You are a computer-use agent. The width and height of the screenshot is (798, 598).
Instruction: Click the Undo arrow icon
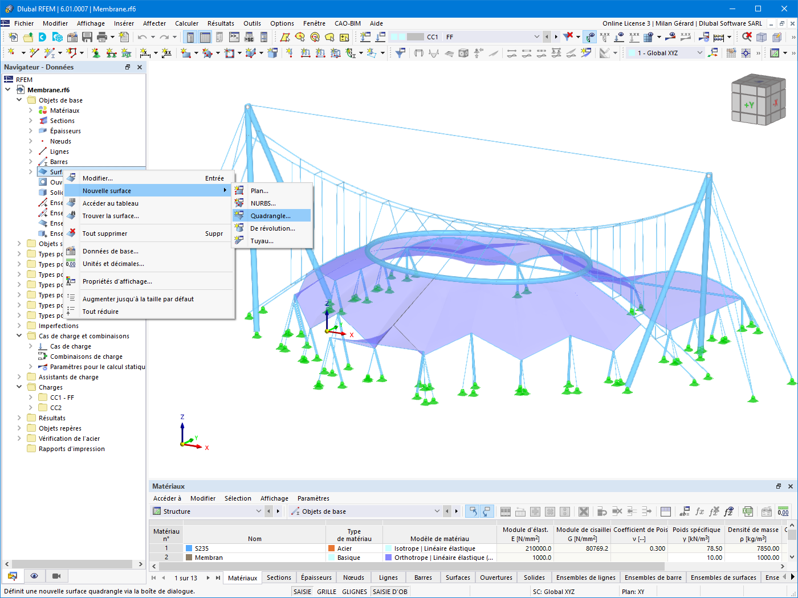(x=142, y=37)
